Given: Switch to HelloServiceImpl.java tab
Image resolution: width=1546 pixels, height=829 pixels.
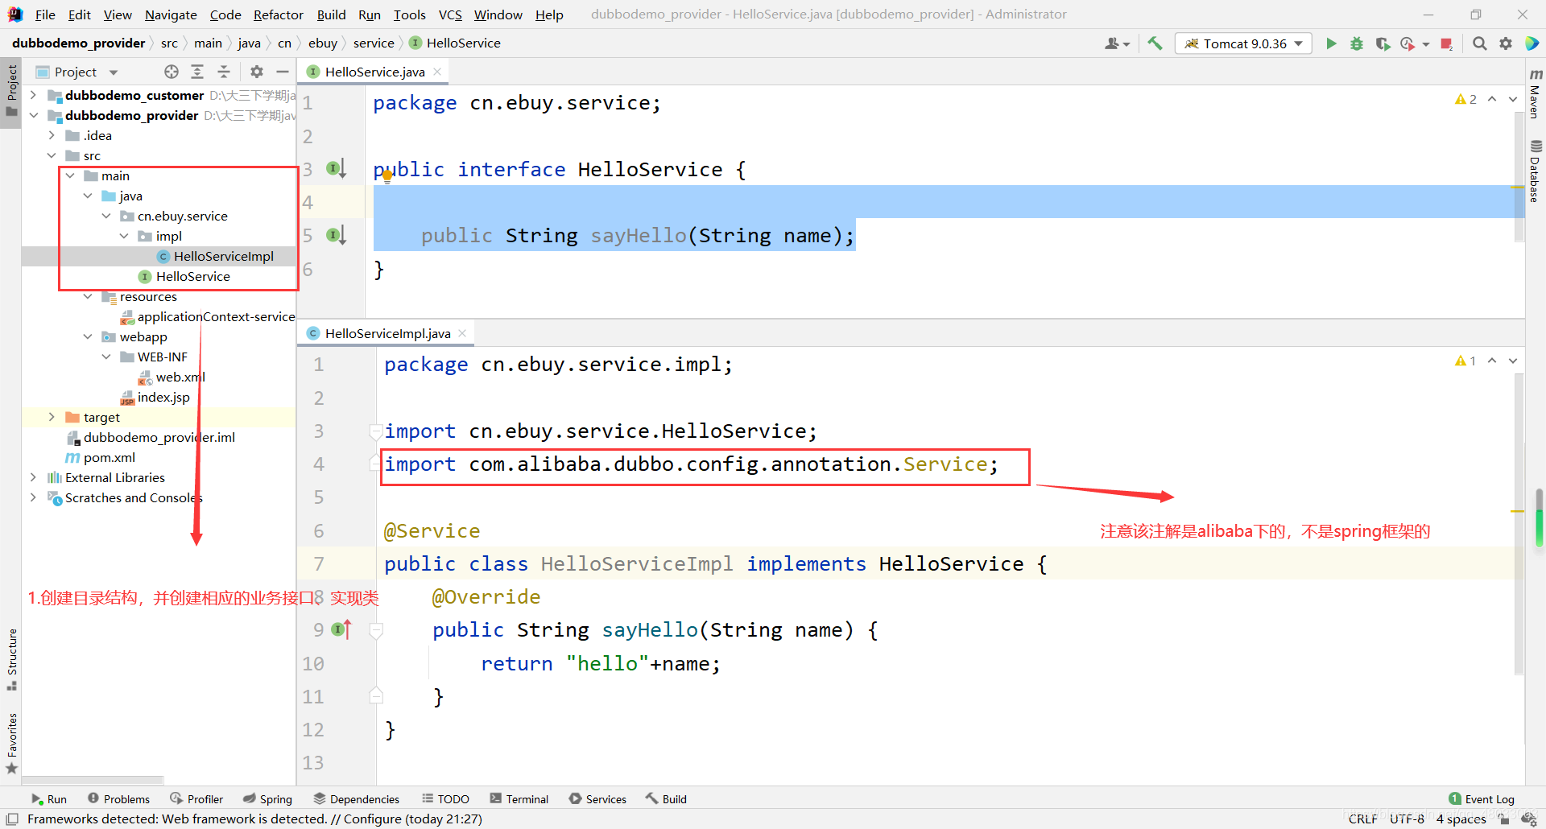Looking at the screenshot, I should pos(387,333).
